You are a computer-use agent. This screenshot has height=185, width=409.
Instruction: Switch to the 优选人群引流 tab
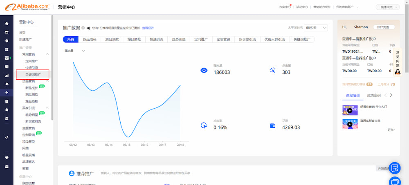(x=275, y=39)
